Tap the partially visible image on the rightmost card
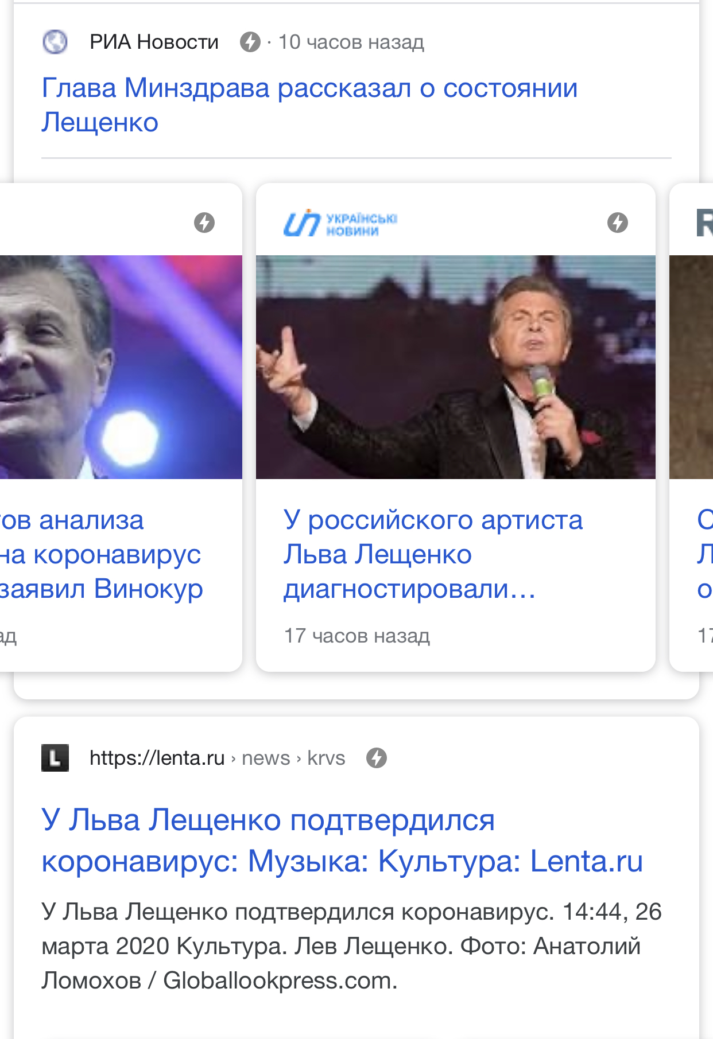 [x=692, y=367]
